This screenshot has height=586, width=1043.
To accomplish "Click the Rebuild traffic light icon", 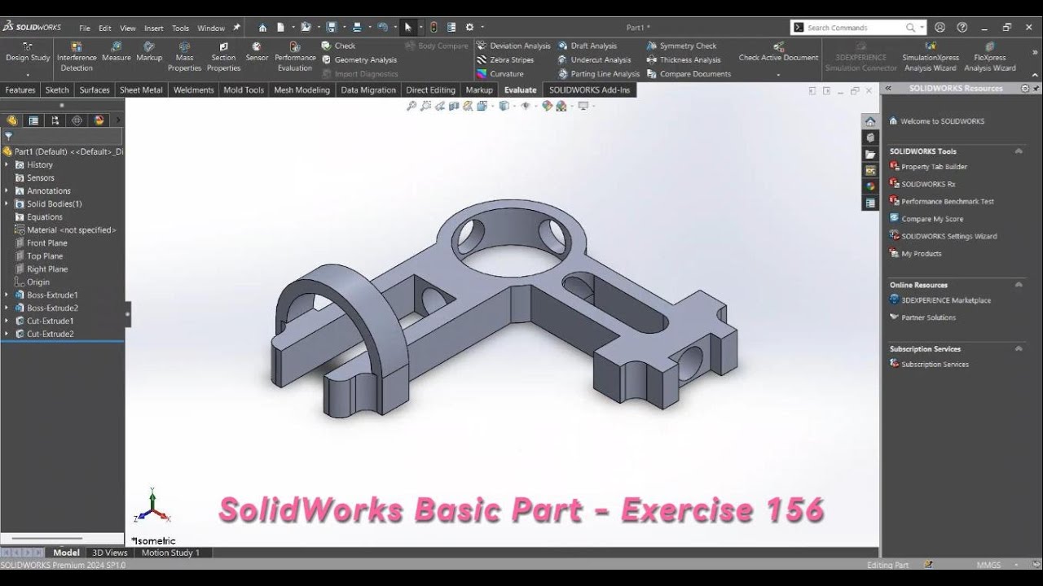I will 433,27.
